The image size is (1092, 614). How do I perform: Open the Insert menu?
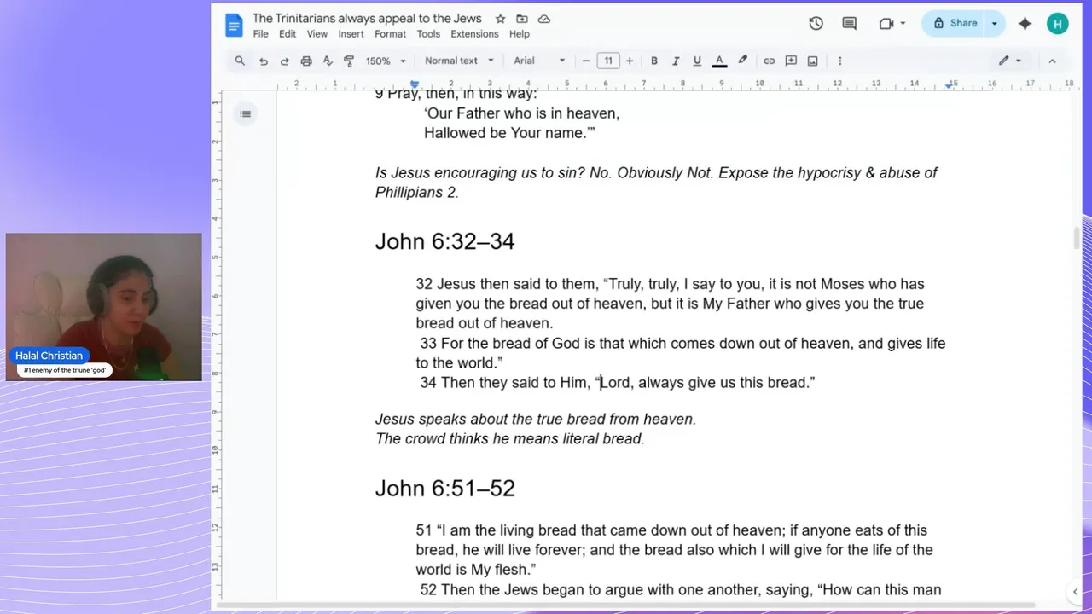[351, 34]
